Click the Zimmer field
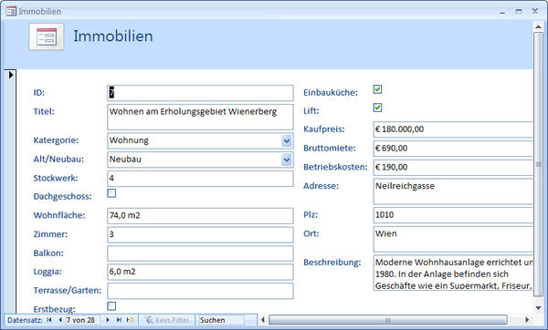The height and width of the screenshot is (330, 548). (200, 235)
